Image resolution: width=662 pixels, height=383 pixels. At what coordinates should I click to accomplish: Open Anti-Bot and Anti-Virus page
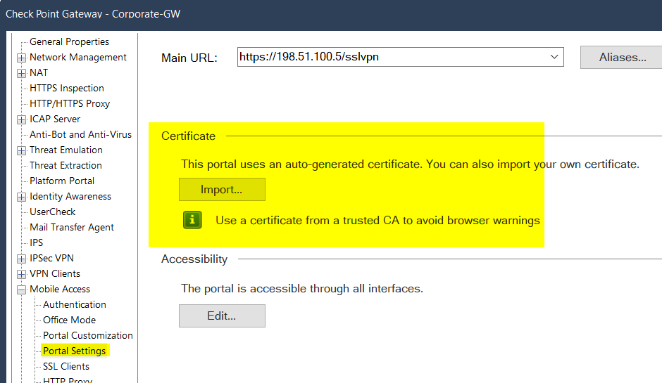(x=81, y=134)
